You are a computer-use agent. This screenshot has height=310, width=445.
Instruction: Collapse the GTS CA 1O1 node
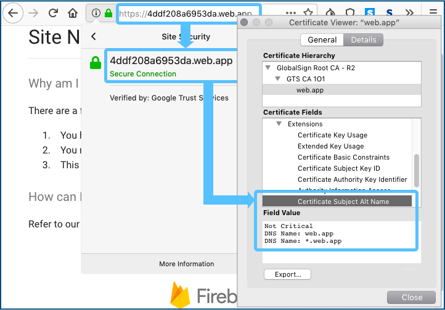[x=278, y=79]
